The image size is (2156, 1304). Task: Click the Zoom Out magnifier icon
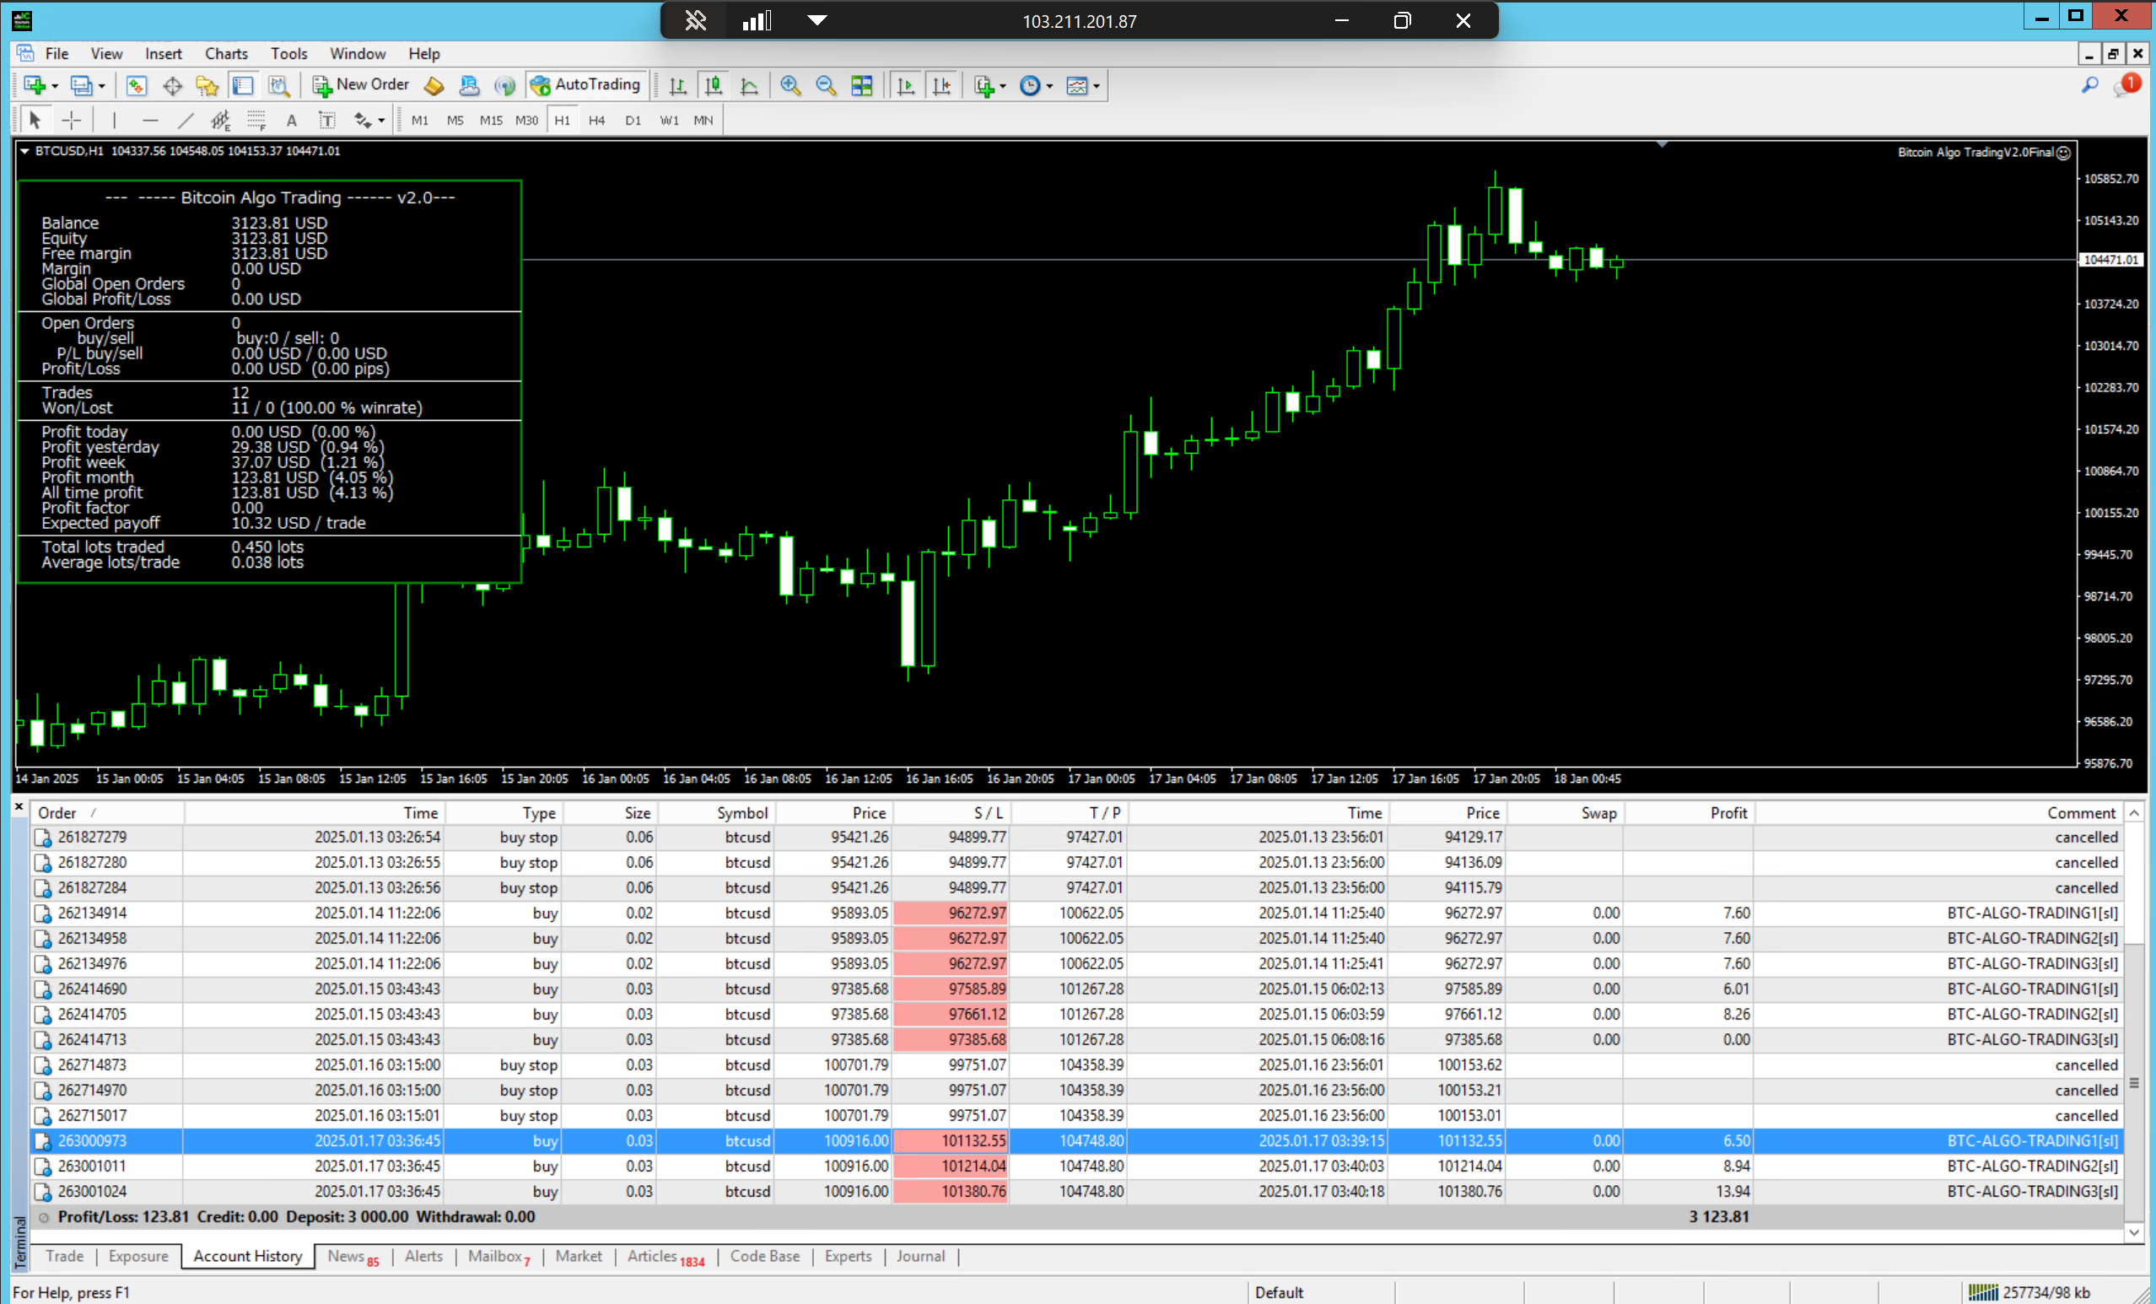[x=825, y=85]
